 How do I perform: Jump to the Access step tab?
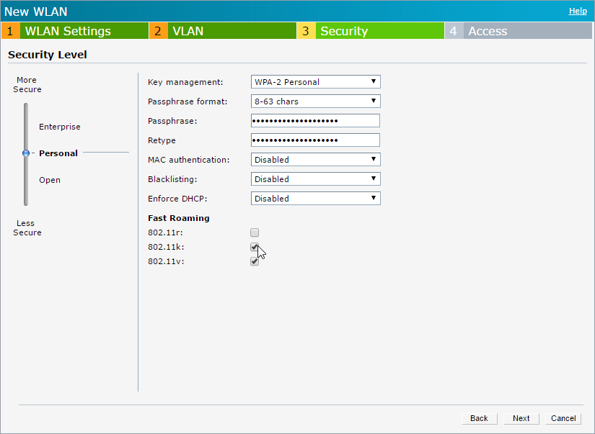tap(519, 31)
